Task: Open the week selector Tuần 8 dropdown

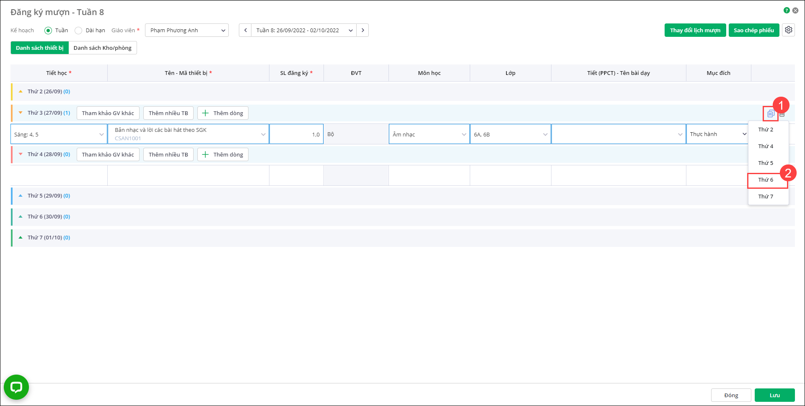Action: point(304,30)
